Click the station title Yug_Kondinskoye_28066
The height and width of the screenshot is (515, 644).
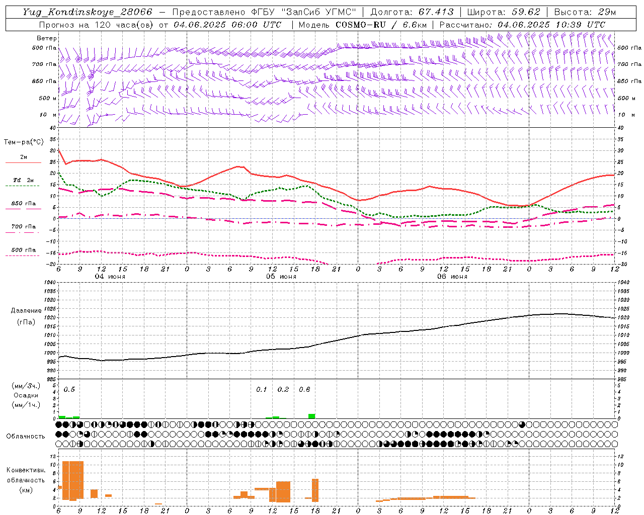click(x=87, y=12)
